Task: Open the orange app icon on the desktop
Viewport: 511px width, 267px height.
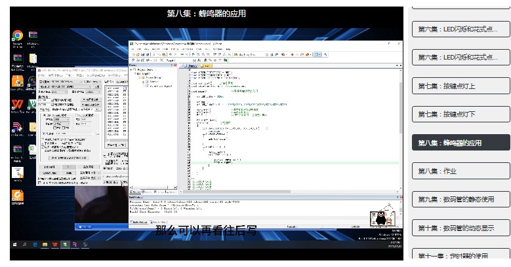Action: point(17,195)
